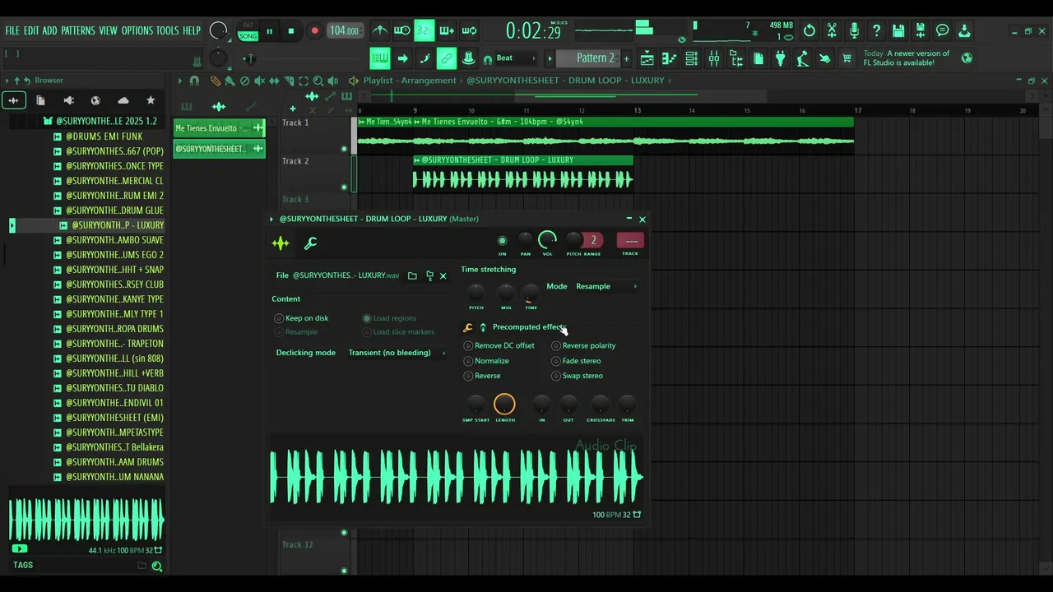Adjust the PAN knob in sampler

[525, 240]
